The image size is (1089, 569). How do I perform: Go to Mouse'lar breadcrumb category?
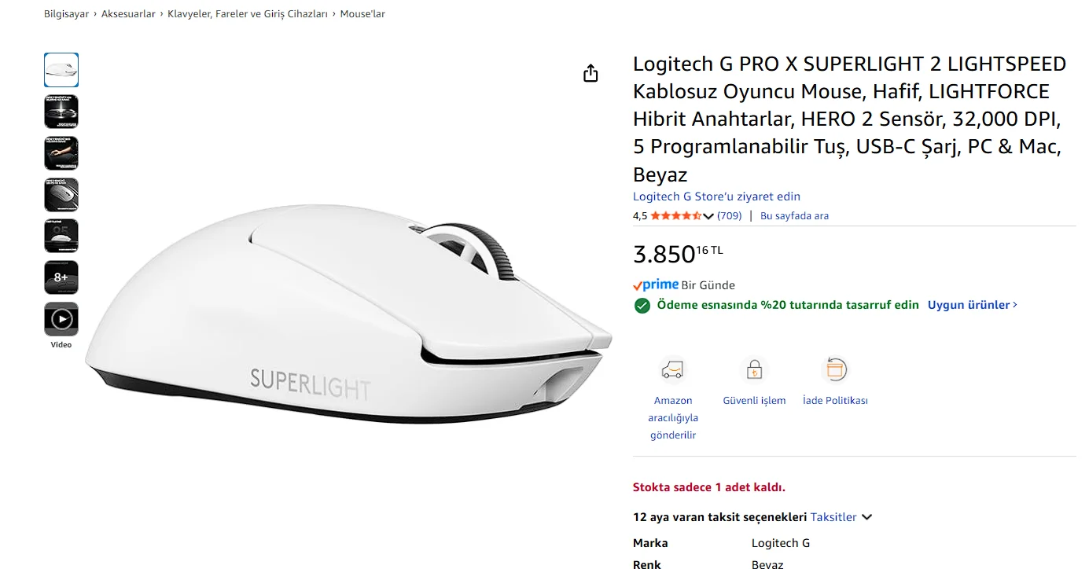tap(362, 14)
